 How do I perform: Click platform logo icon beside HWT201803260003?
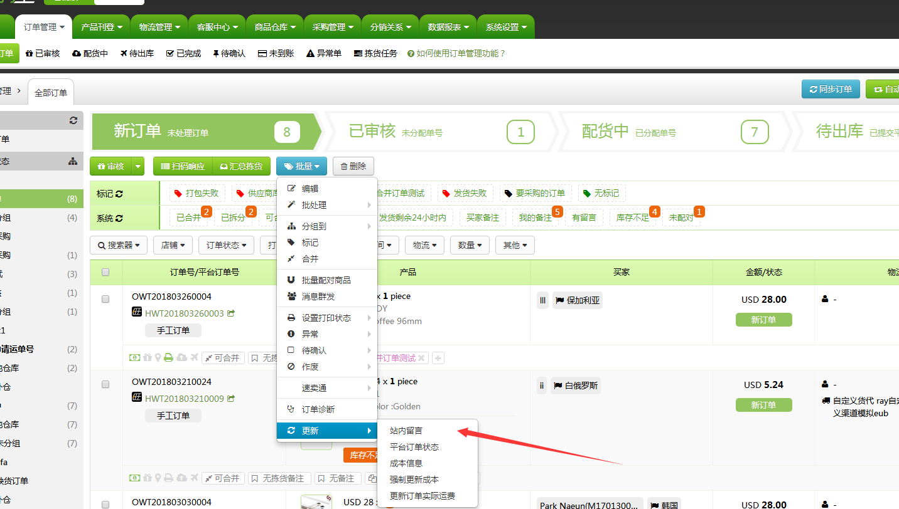[137, 312]
